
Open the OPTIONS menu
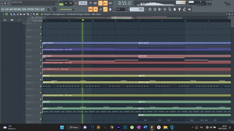tap(31, 9)
